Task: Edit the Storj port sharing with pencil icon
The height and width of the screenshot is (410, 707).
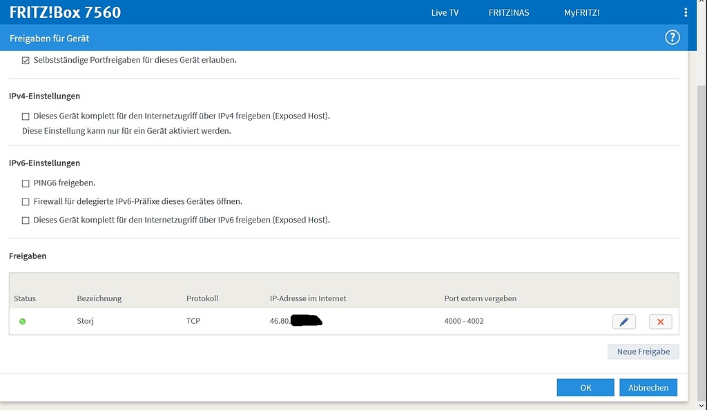Action: tap(624, 321)
